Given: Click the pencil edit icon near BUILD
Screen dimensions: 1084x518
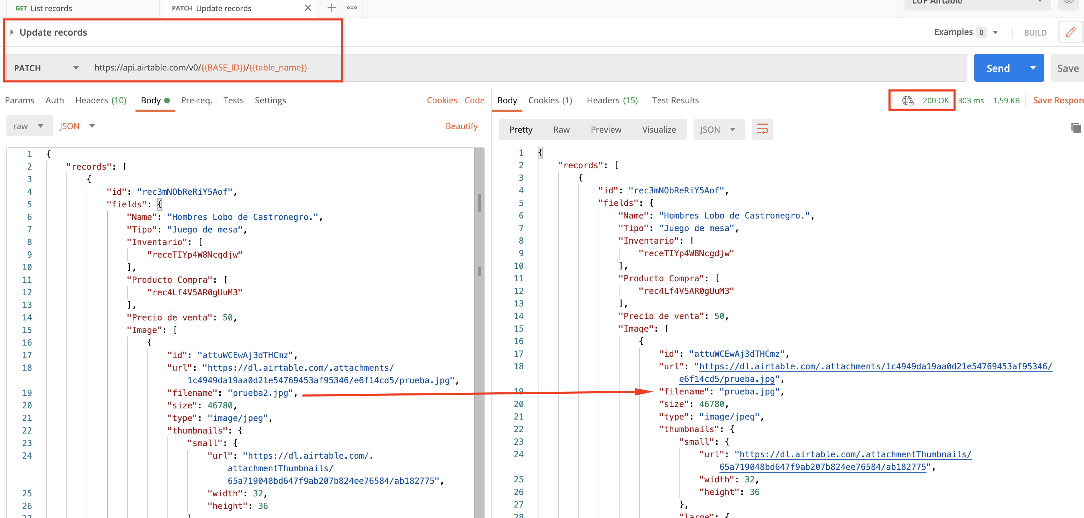Looking at the screenshot, I should (1070, 32).
